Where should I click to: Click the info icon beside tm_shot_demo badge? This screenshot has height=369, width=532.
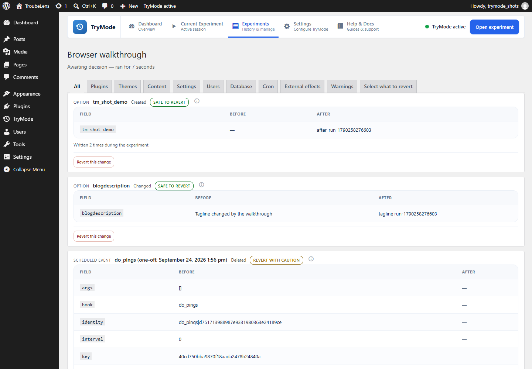pyautogui.click(x=197, y=101)
